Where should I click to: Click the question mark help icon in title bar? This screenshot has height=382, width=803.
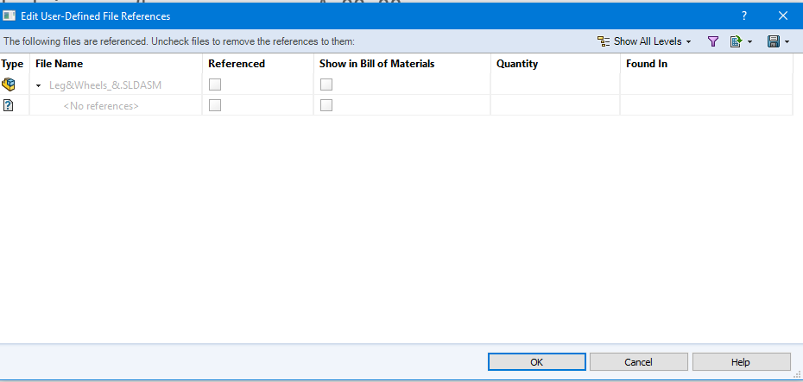coord(744,16)
